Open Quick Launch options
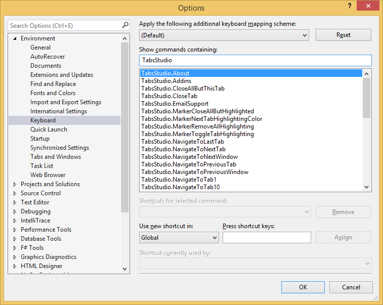 (x=49, y=129)
